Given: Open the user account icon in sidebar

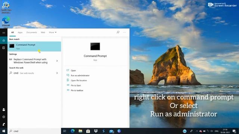Looking at the screenshot, I should coord(4,109).
